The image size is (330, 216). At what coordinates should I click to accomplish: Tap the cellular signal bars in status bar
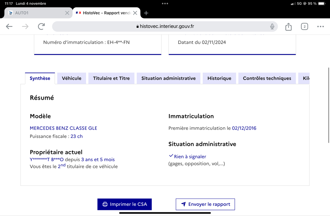click(x=293, y=4)
